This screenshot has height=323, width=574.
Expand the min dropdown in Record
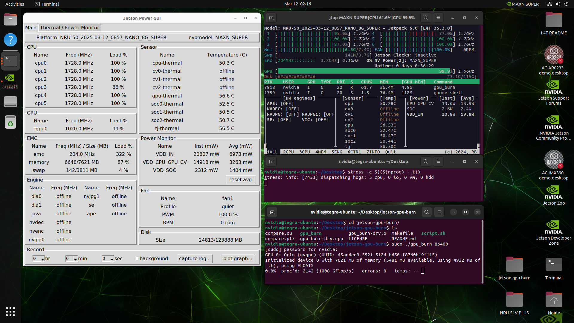[75, 259]
